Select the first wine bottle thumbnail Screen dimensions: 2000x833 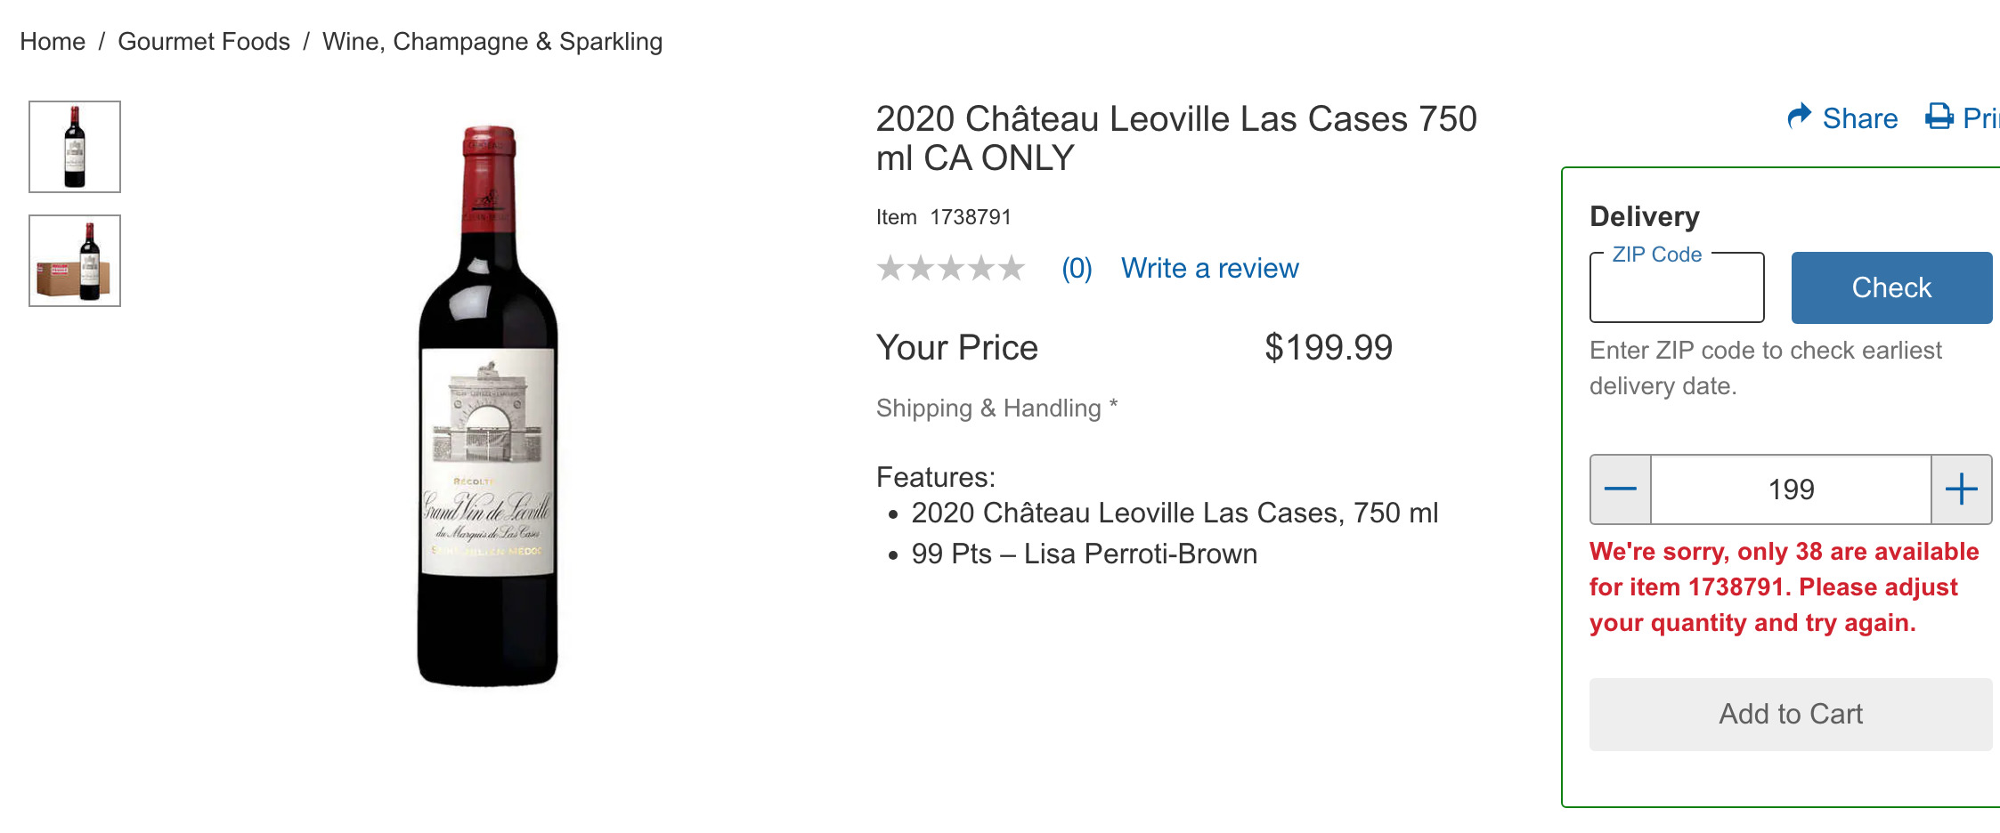(75, 147)
